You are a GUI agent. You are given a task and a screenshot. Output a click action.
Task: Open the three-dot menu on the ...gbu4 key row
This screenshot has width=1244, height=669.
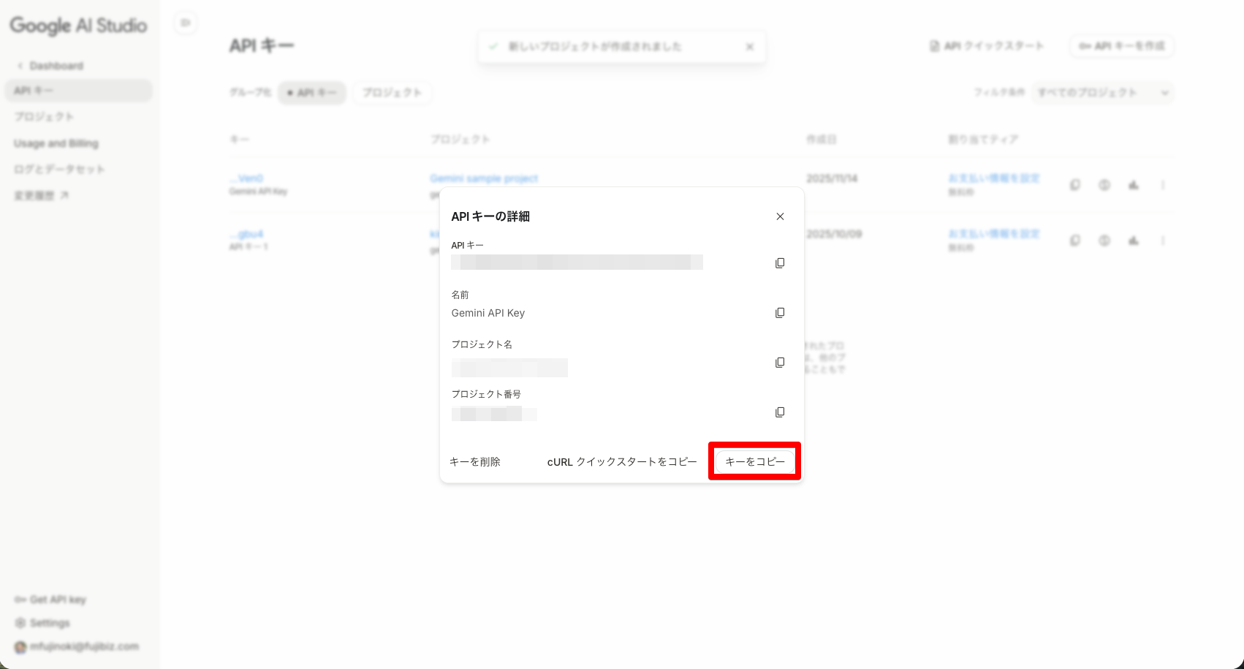(1163, 240)
